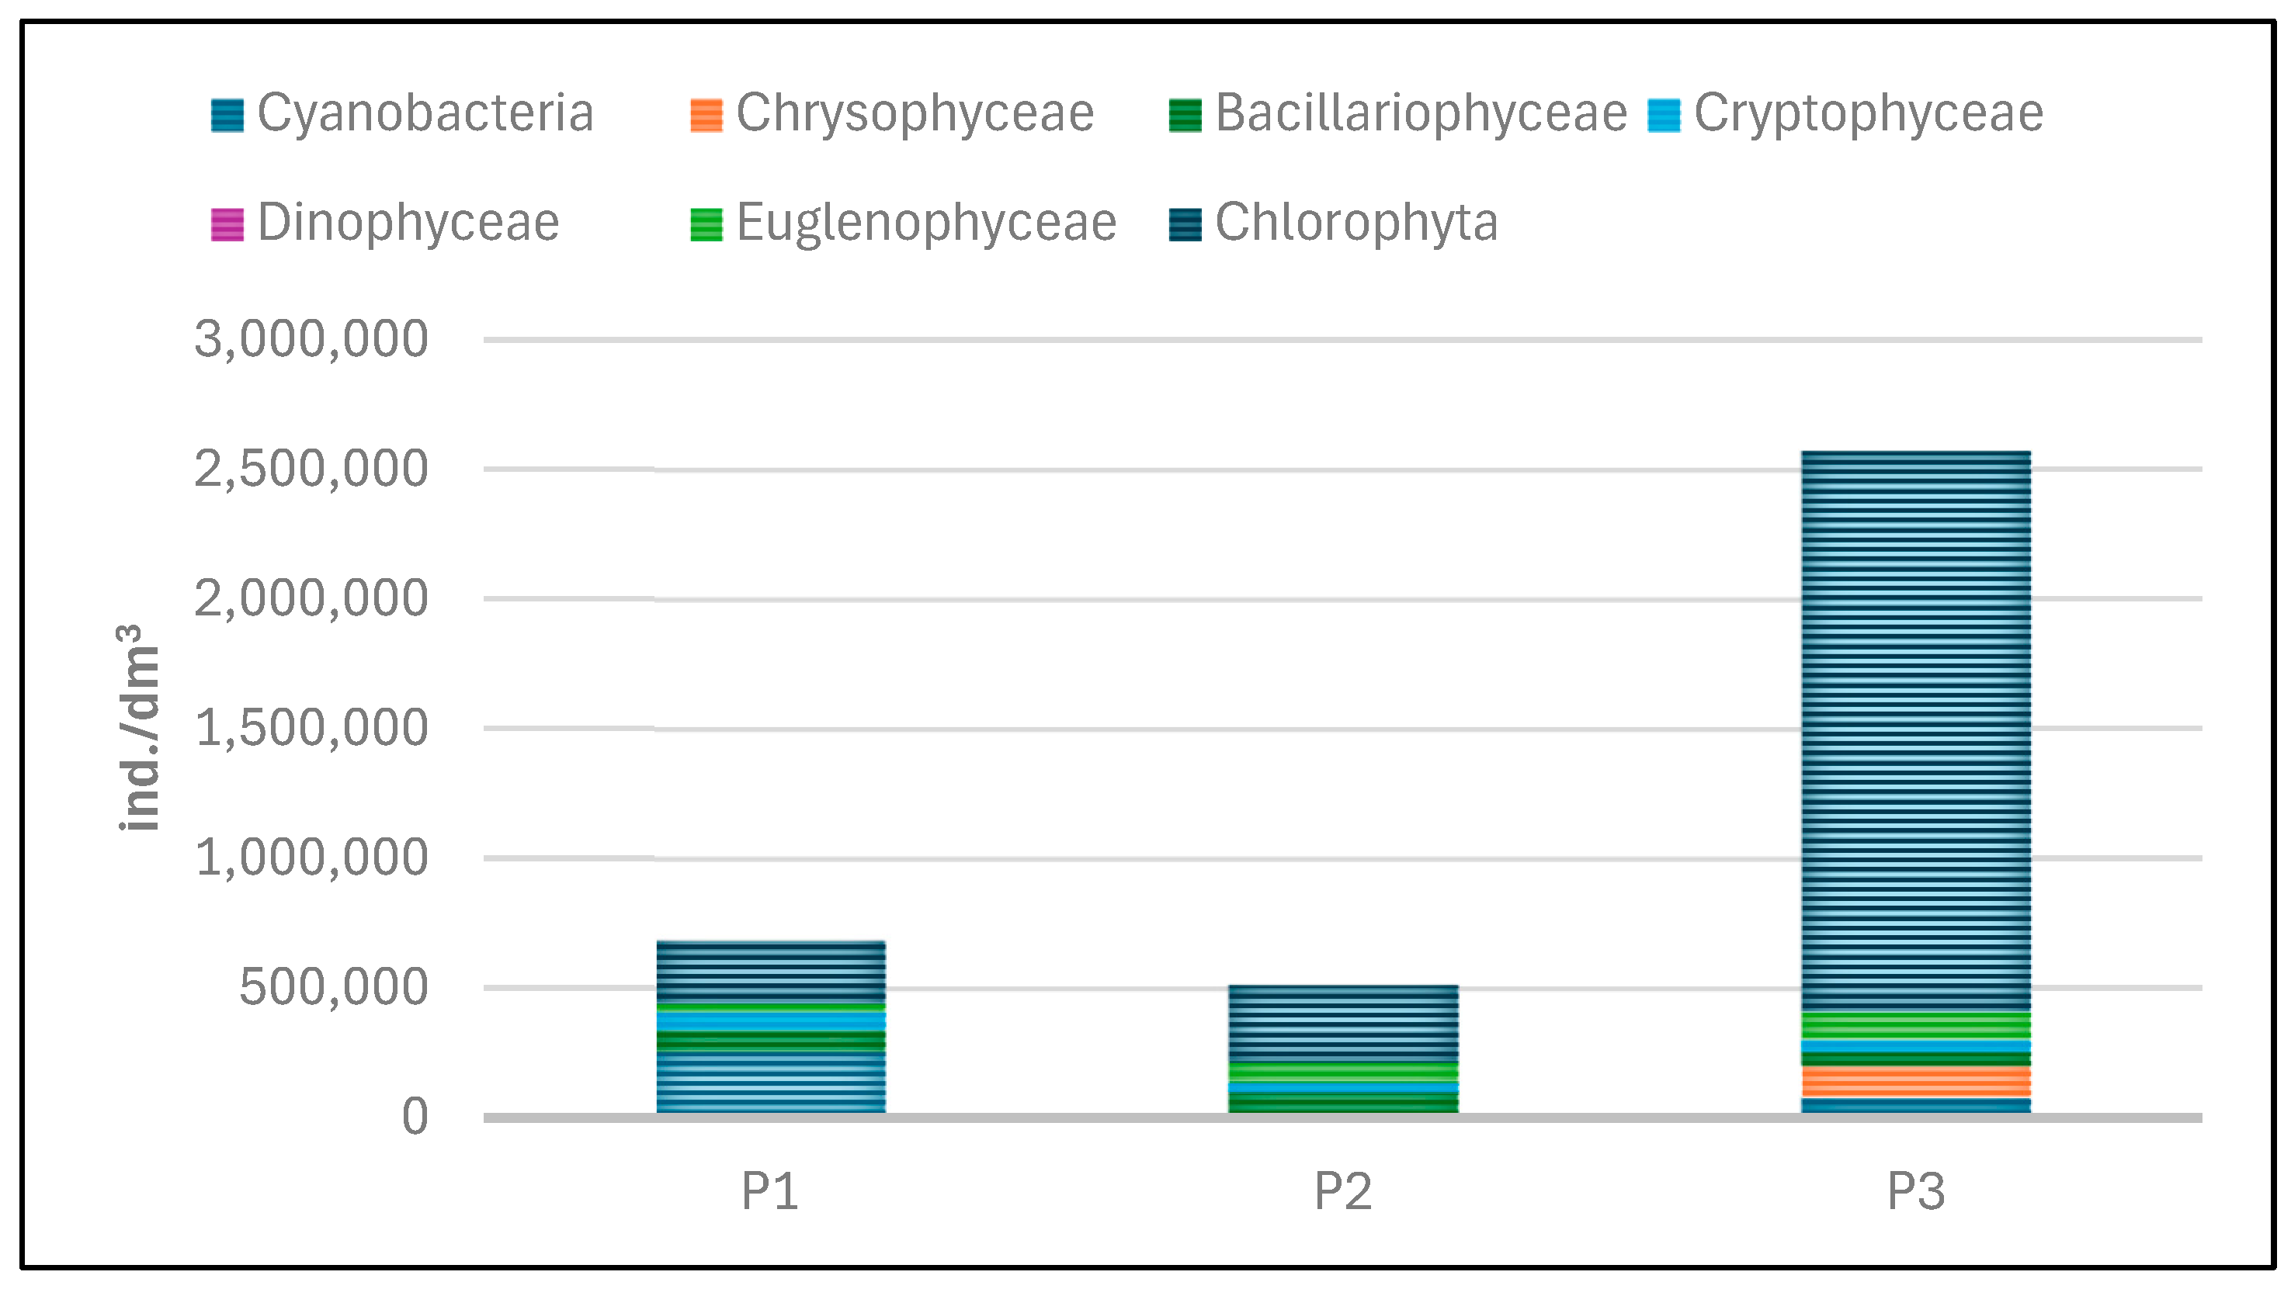Select the Dinophyceae legend text label
The image size is (2291, 1296).
click(x=408, y=223)
